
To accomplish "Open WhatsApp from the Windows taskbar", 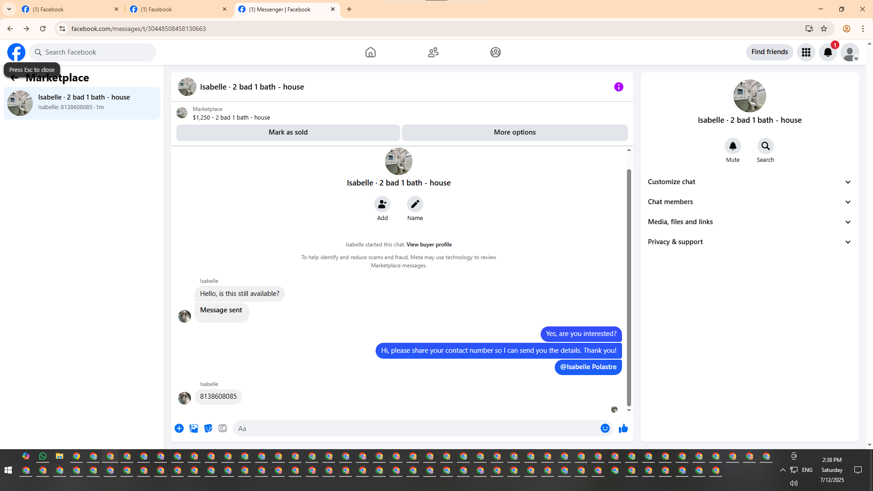I will tap(43, 456).
